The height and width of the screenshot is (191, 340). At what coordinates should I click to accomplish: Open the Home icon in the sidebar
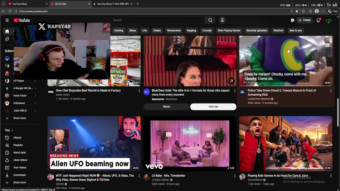[x=7, y=31]
